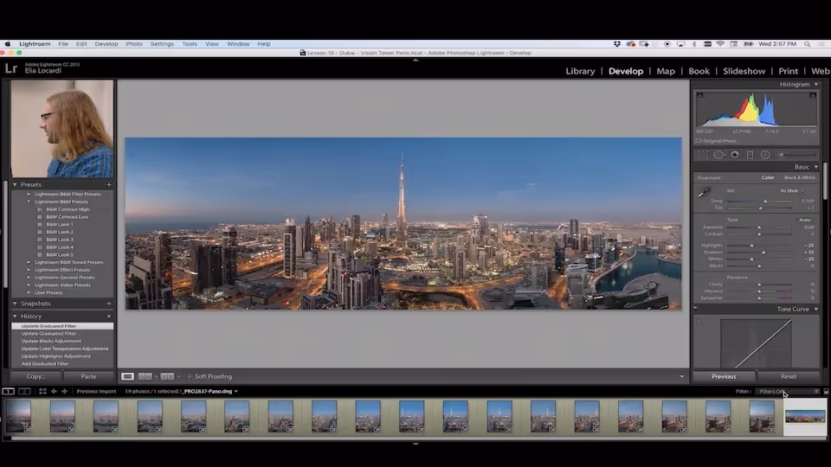Toggle treatment to Black & White
Image resolution: width=831 pixels, height=467 pixels.
(x=799, y=177)
